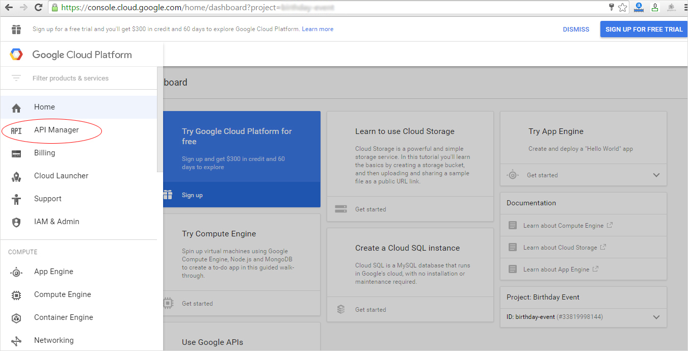Select Billing in the navigation menu
Screen dimensions: 688x351
[x=79, y=153]
